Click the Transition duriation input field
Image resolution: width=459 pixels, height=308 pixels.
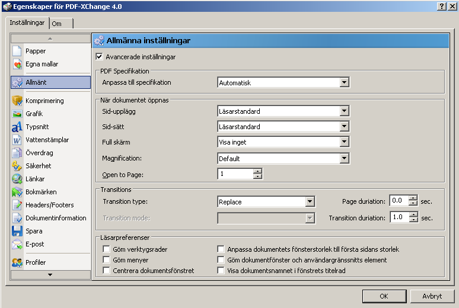coord(400,217)
